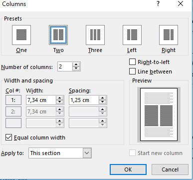Decrease column 1 spacing with down arrow

(103, 102)
